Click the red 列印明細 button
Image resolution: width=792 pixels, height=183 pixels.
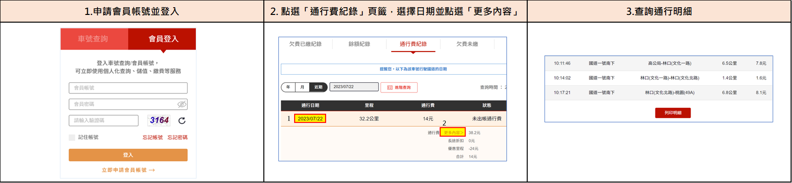tap(672, 113)
